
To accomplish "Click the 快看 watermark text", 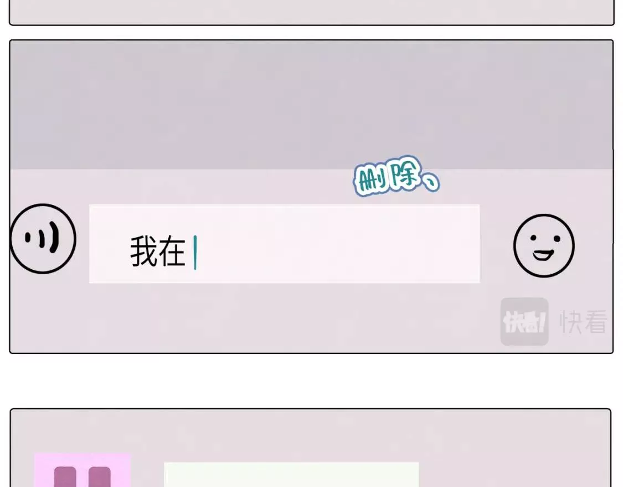I will [584, 321].
